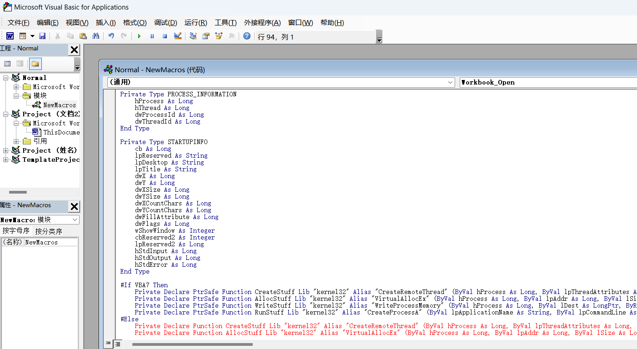Click the 模块 folder label
Viewport: 637px width, 349px height.
[x=40, y=96]
